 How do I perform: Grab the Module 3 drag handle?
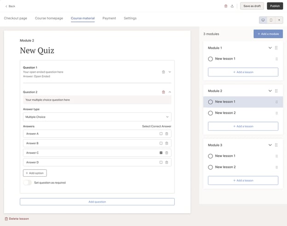coord(276,145)
